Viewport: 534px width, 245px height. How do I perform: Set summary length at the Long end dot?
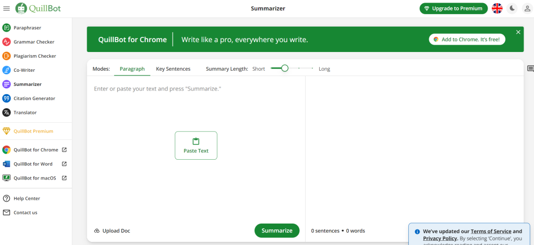[312, 68]
